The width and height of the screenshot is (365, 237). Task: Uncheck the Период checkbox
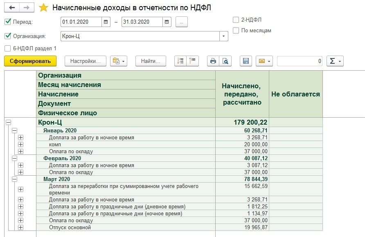7,22
